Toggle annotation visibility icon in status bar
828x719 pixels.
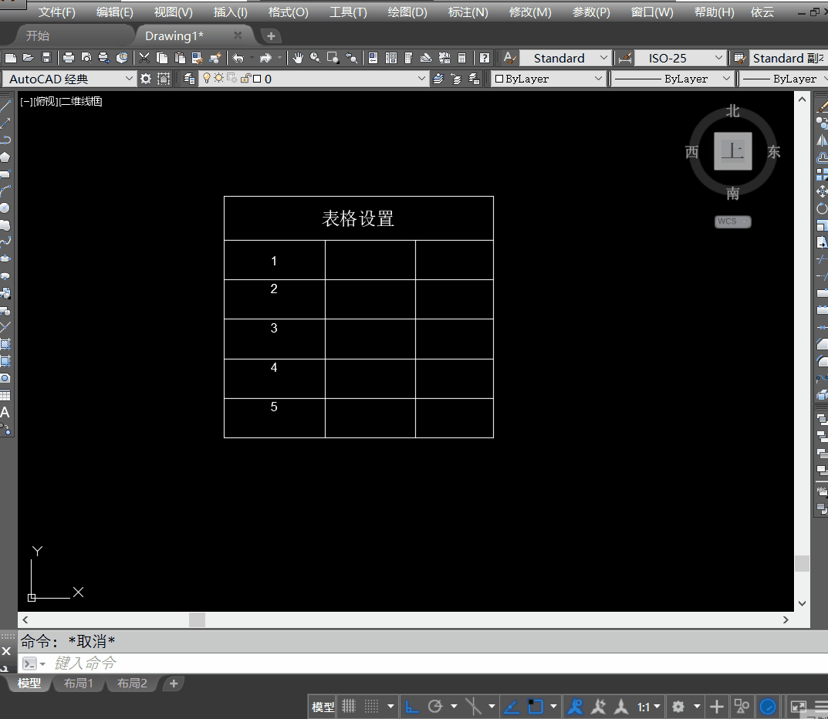point(575,706)
